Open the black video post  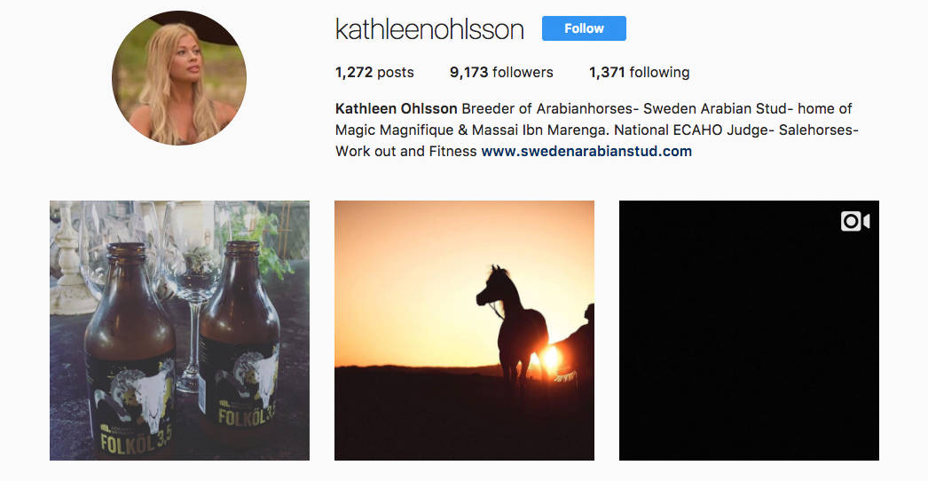click(749, 330)
